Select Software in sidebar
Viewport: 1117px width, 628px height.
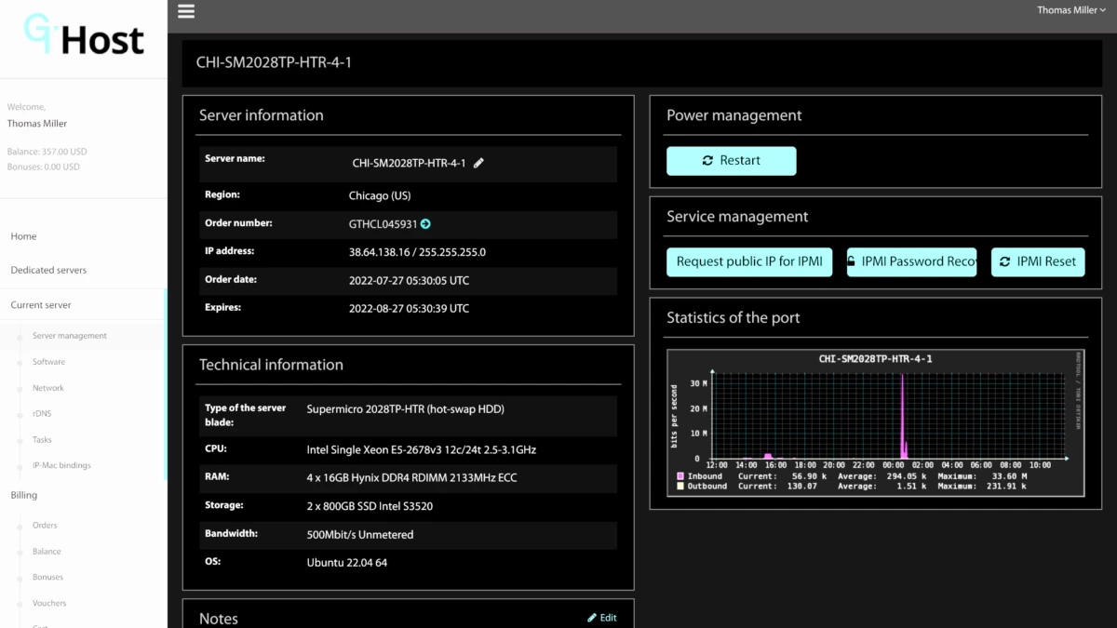(x=48, y=362)
